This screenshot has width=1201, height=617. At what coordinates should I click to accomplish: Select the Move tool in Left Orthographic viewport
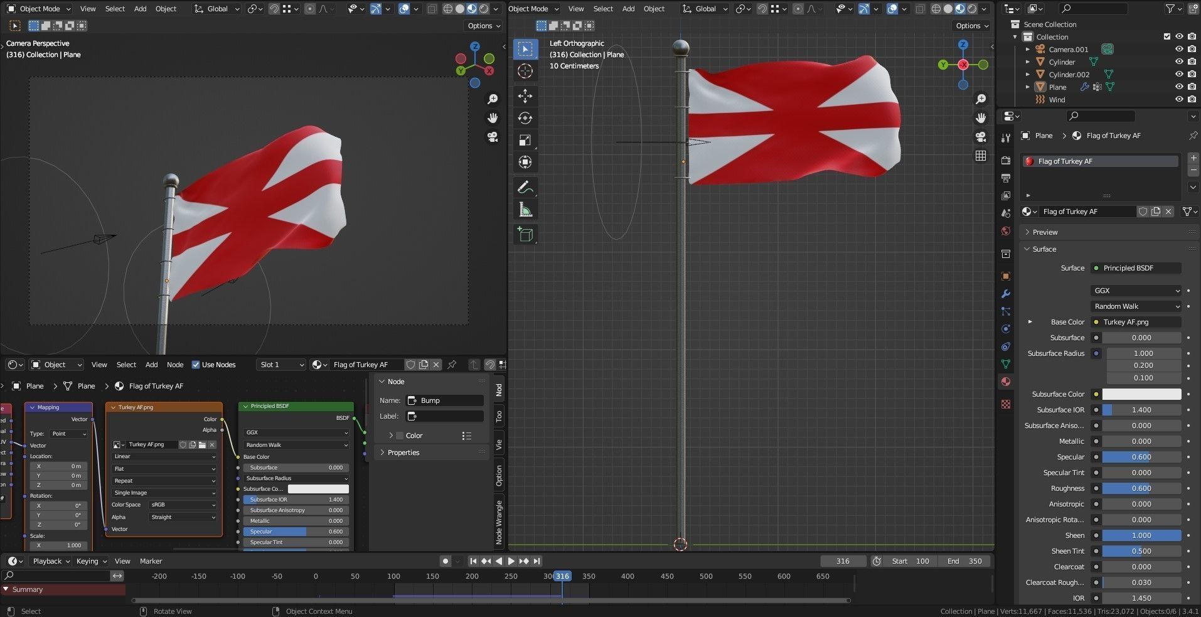525,96
